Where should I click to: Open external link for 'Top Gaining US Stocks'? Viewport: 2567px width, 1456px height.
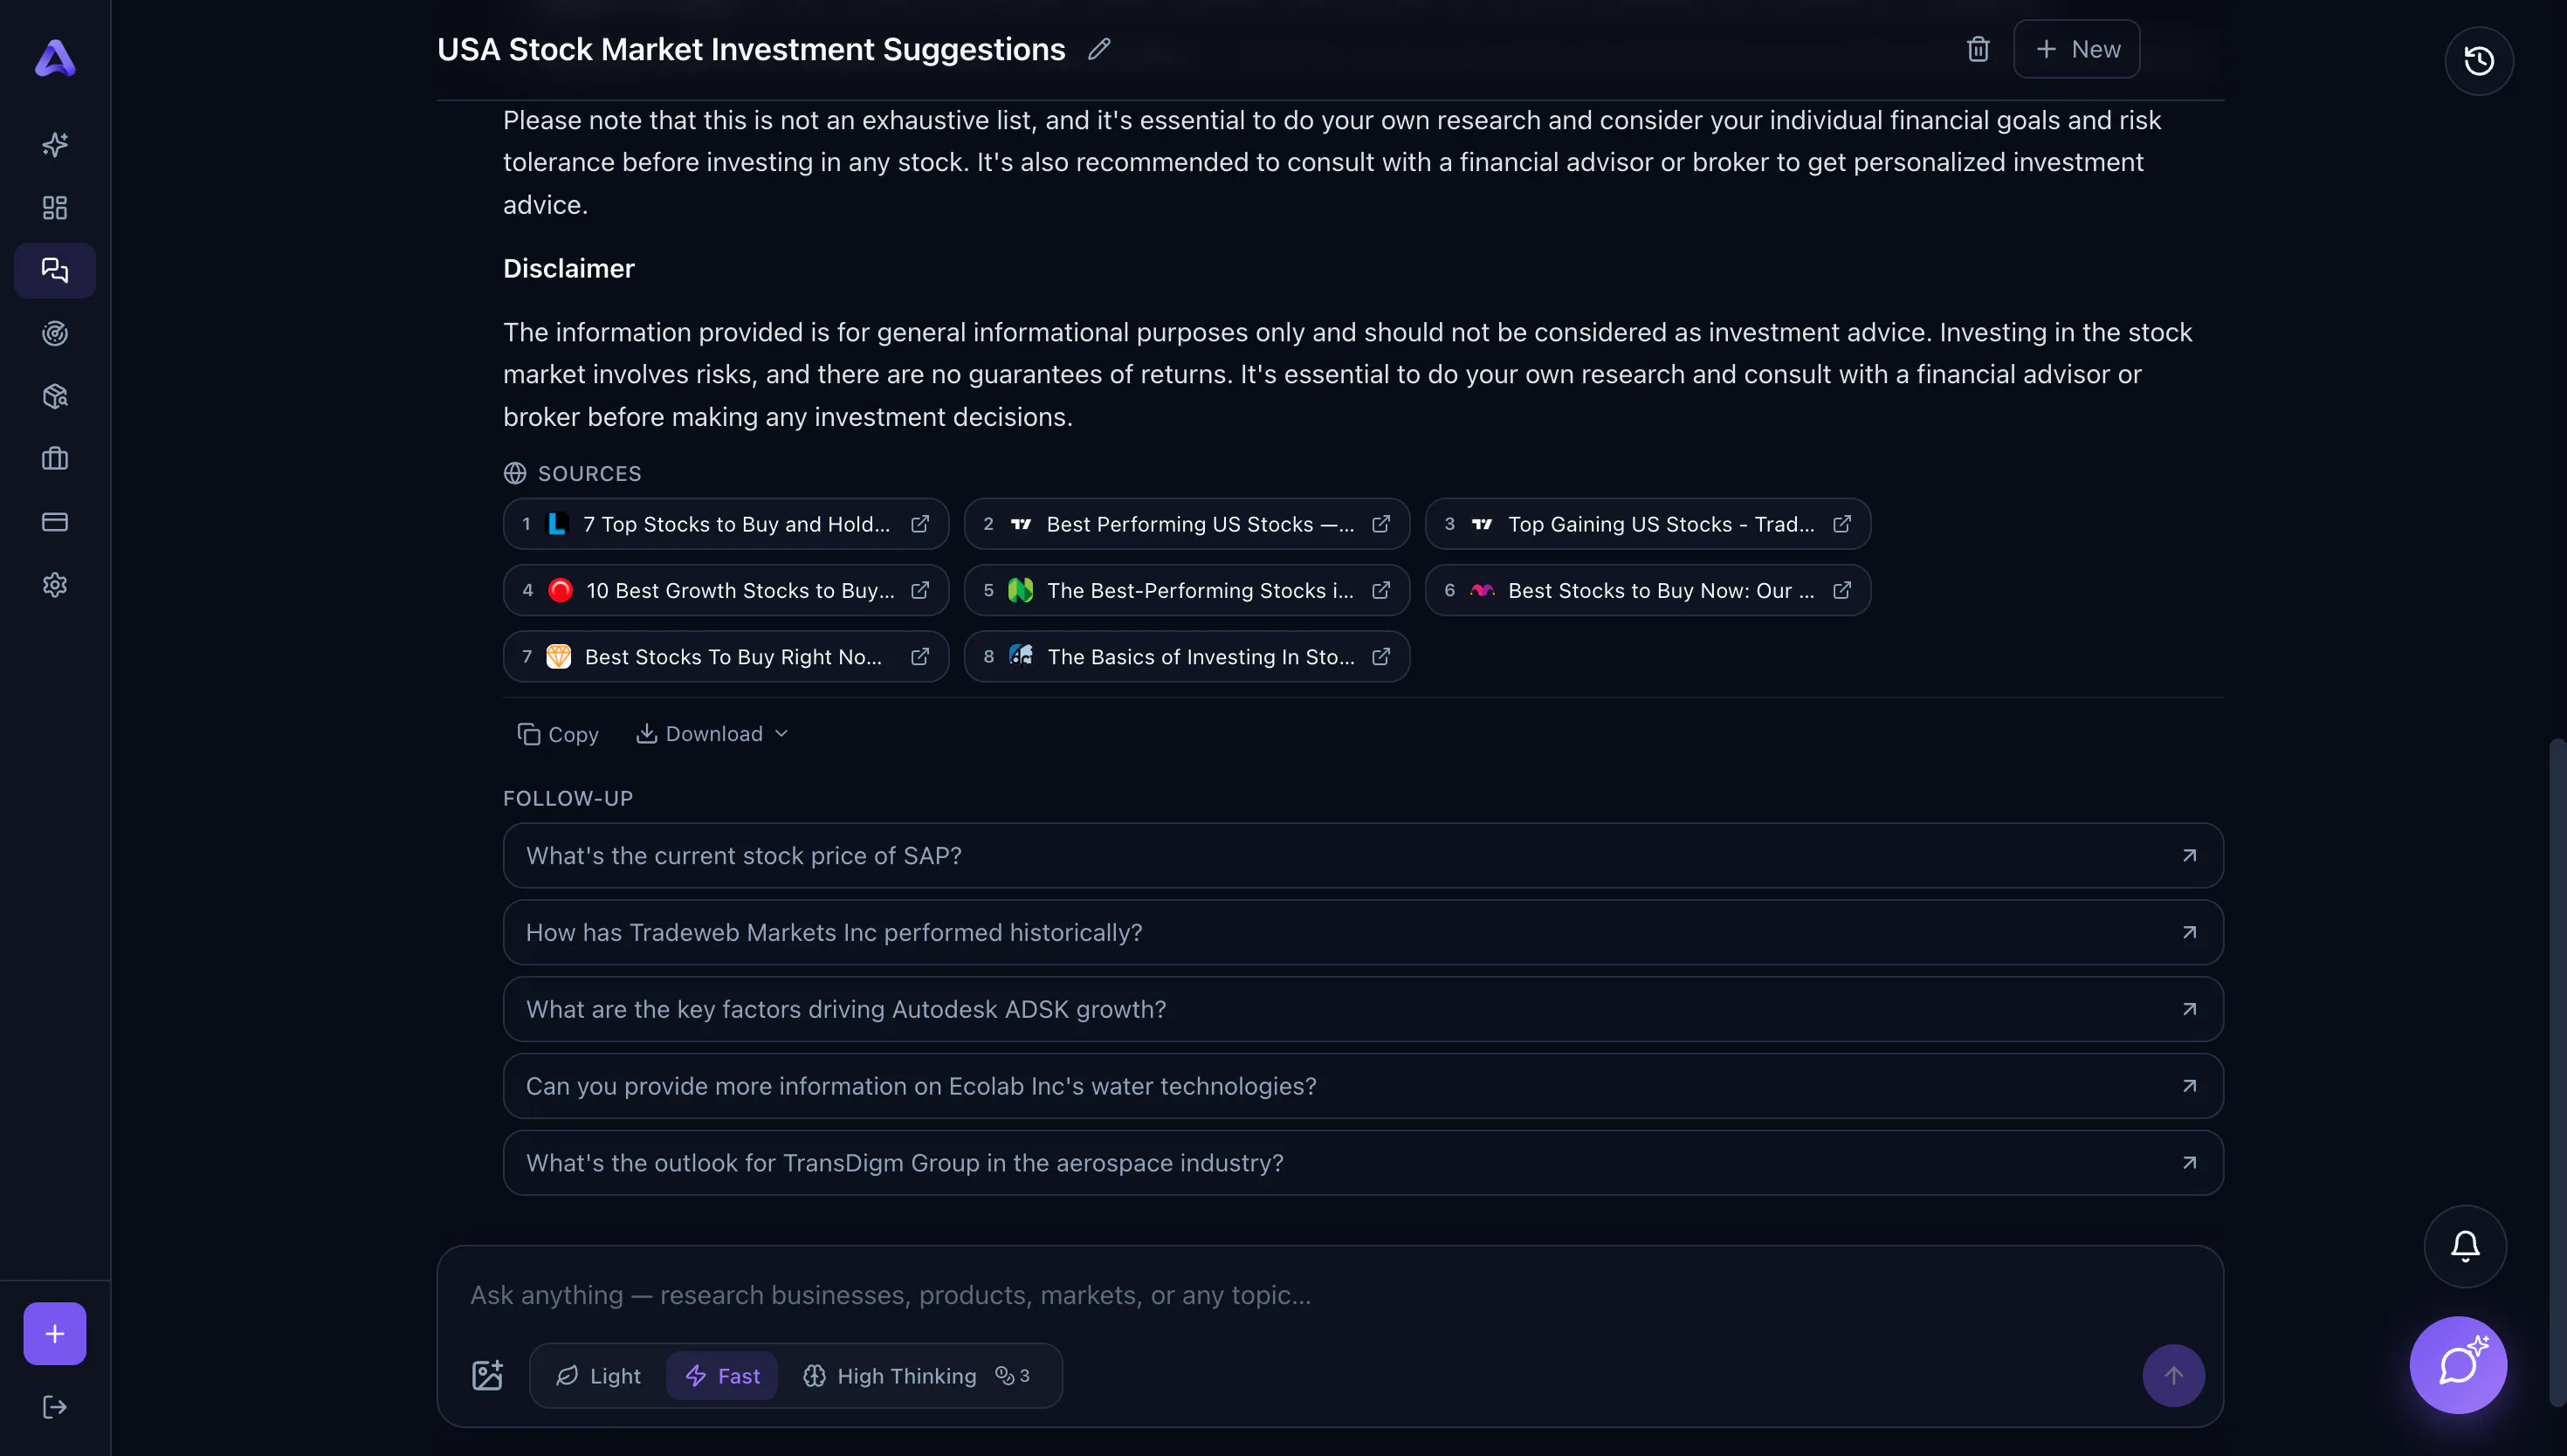[x=1842, y=524]
